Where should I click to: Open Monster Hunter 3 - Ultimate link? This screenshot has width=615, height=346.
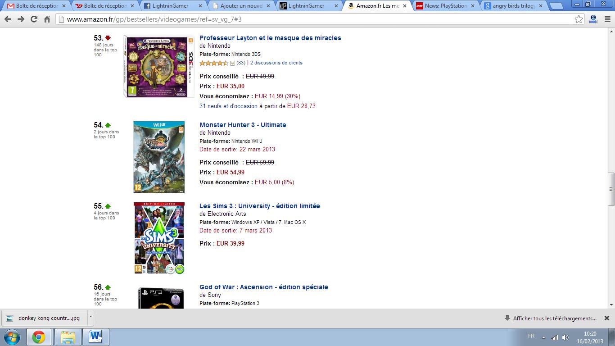pos(243,125)
